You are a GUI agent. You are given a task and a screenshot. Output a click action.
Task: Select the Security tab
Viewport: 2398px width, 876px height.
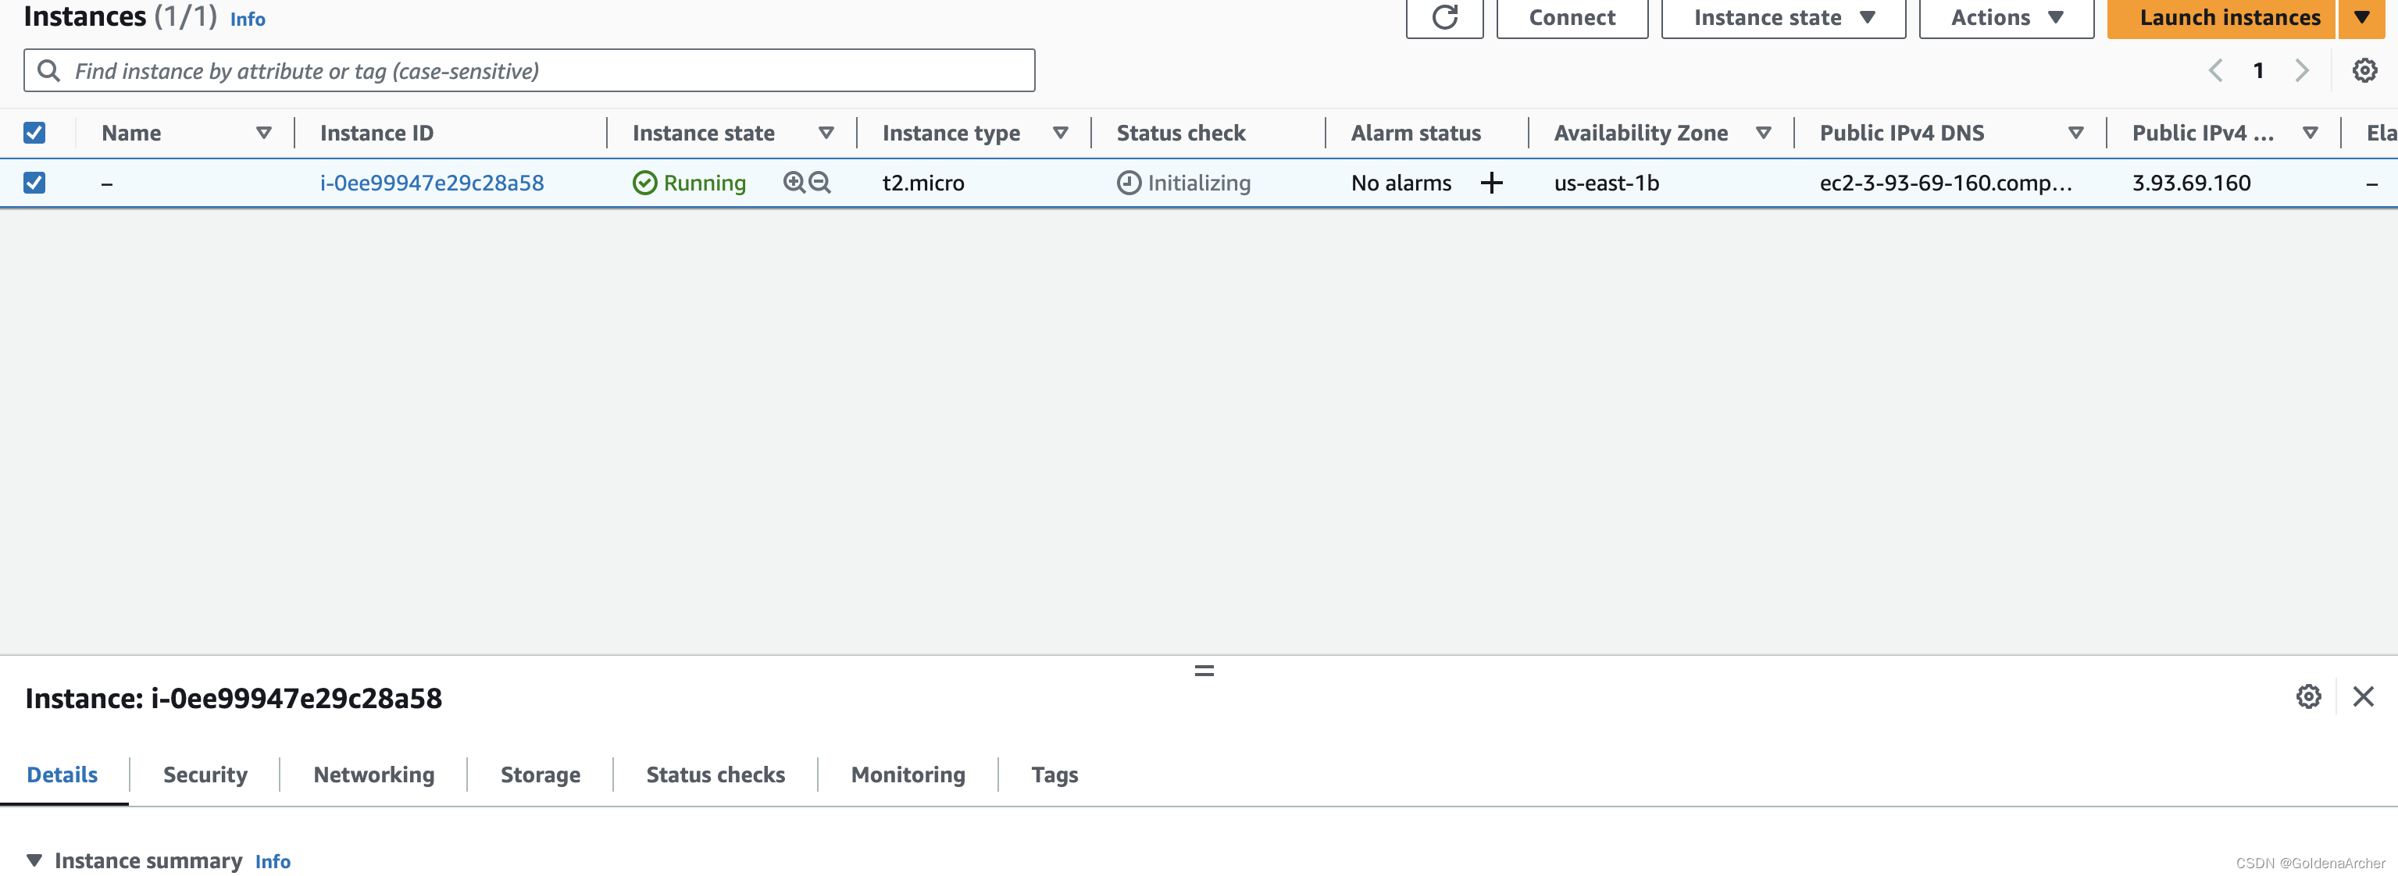205,774
